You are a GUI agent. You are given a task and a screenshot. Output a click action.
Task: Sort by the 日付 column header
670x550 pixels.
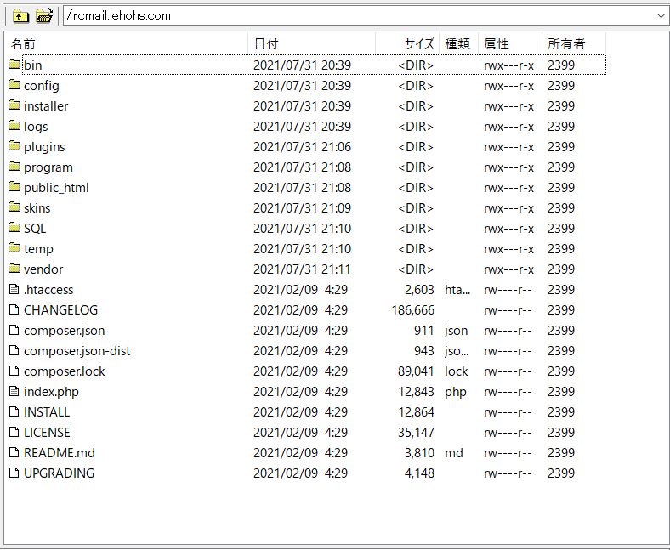coord(311,43)
